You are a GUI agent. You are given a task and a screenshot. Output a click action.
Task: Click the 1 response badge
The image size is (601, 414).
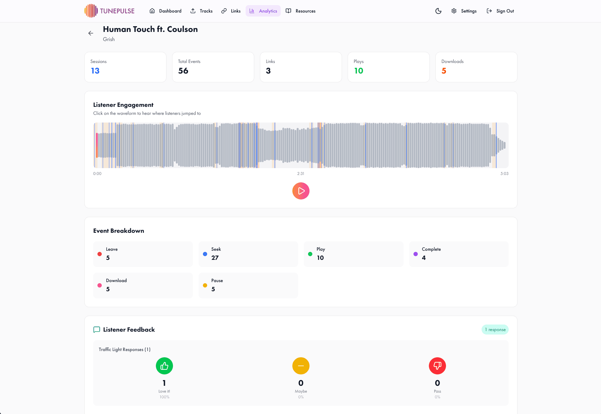click(x=495, y=330)
